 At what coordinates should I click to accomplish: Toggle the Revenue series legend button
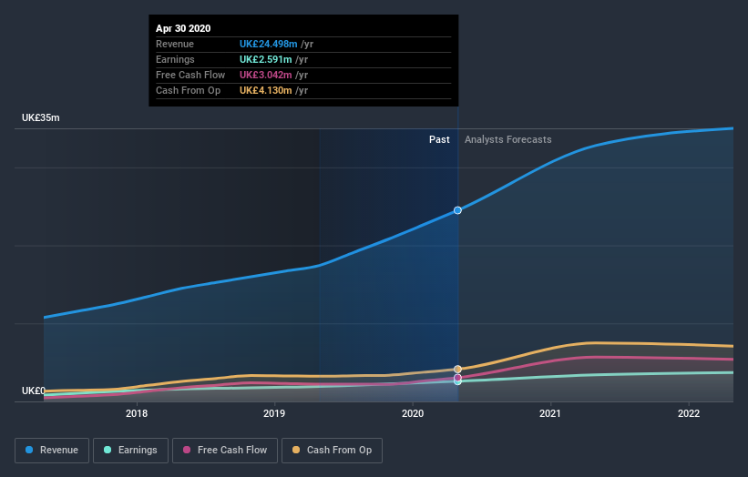(52, 451)
